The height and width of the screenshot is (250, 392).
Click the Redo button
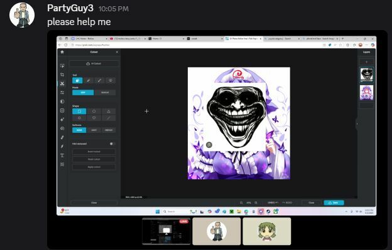coord(288,202)
